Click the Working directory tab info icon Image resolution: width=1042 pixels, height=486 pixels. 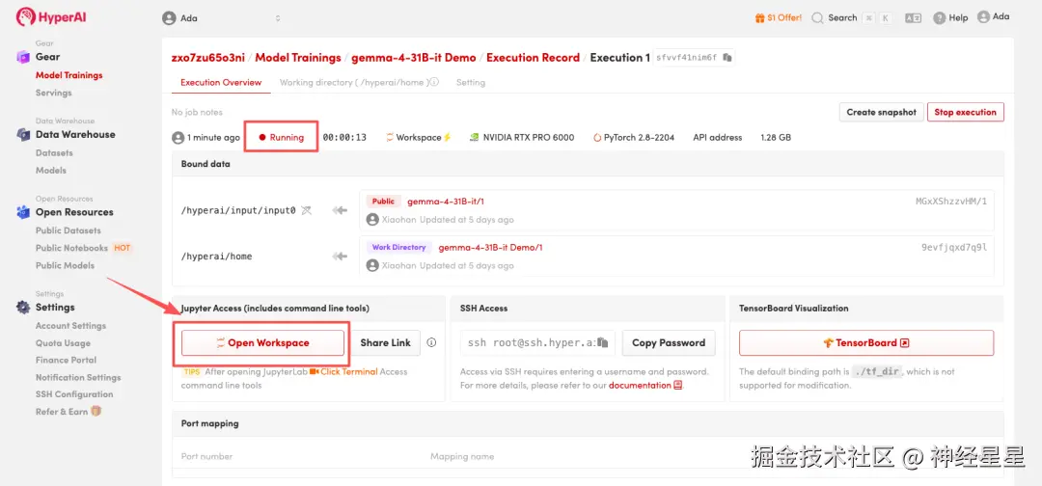(x=434, y=83)
